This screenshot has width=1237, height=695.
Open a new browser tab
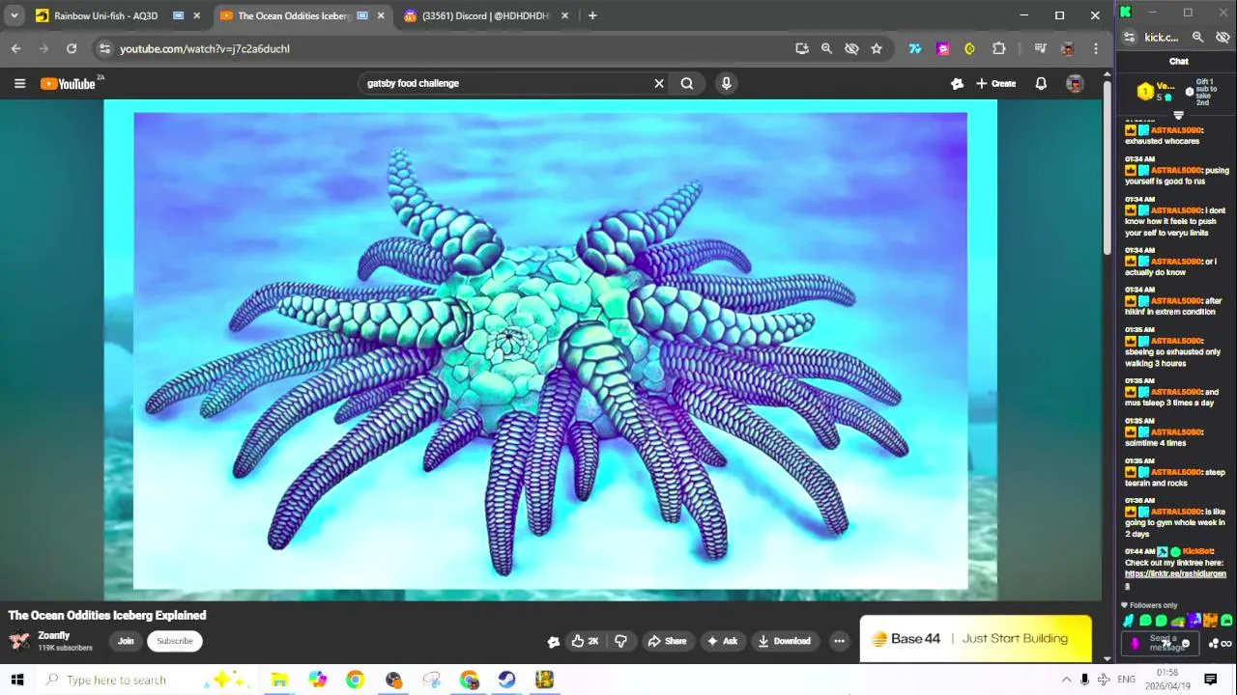[592, 15]
